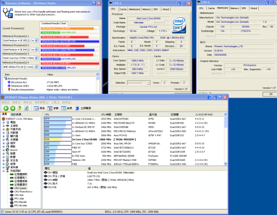Click the Sandra results list scroll-up arrow

click(x=97, y=74)
